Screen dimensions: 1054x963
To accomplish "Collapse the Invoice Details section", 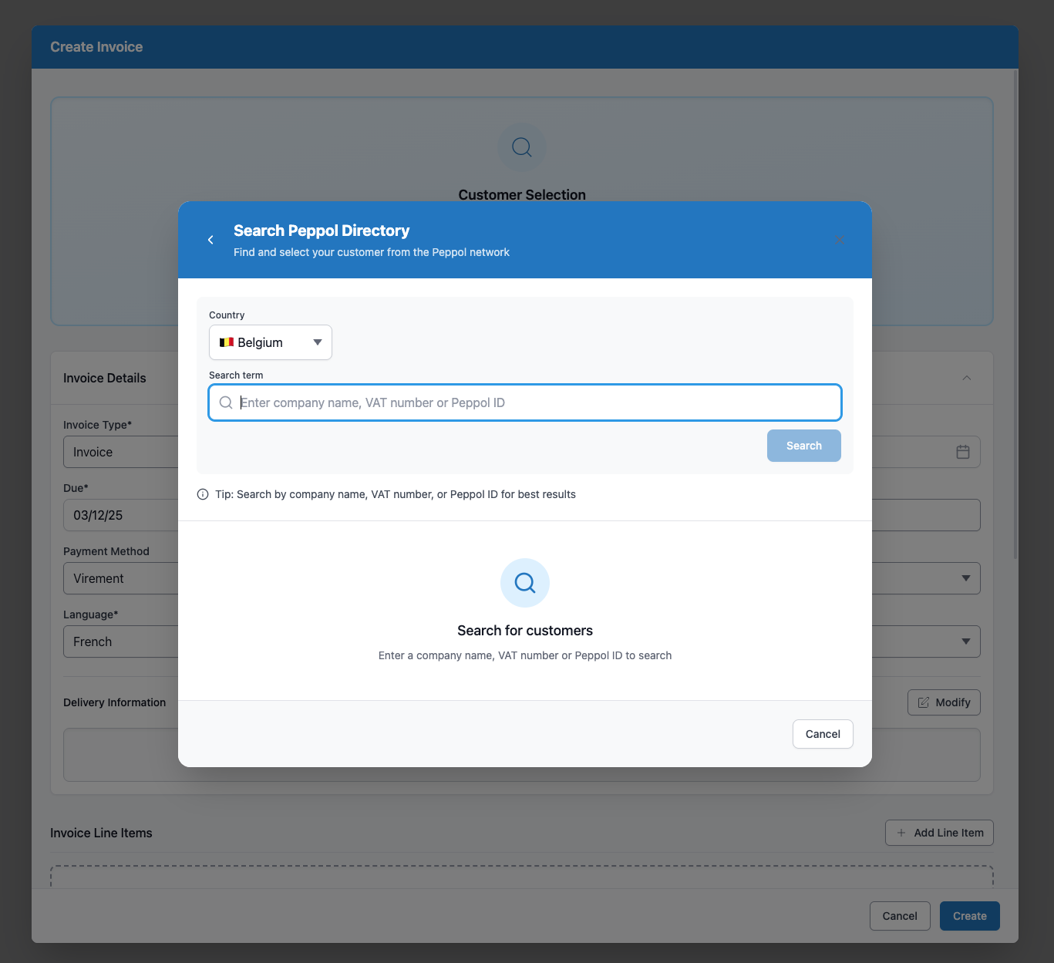I will (967, 378).
